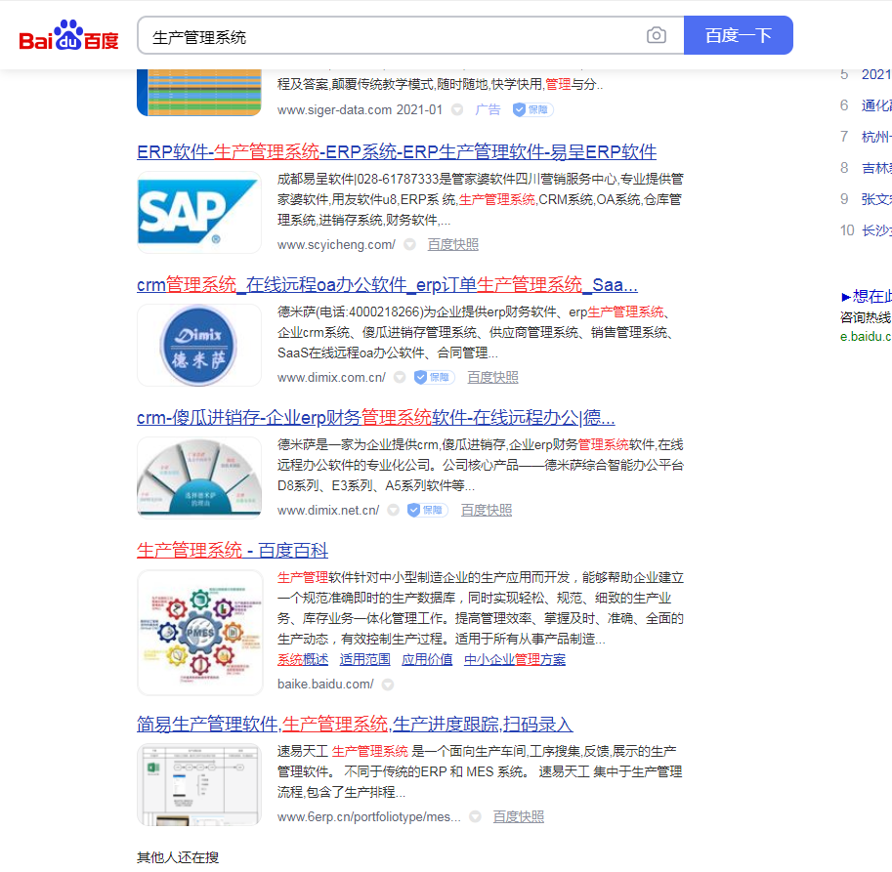Open the 应用价值 sub-link
The height and width of the screenshot is (872, 892).
(x=427, y=659)
